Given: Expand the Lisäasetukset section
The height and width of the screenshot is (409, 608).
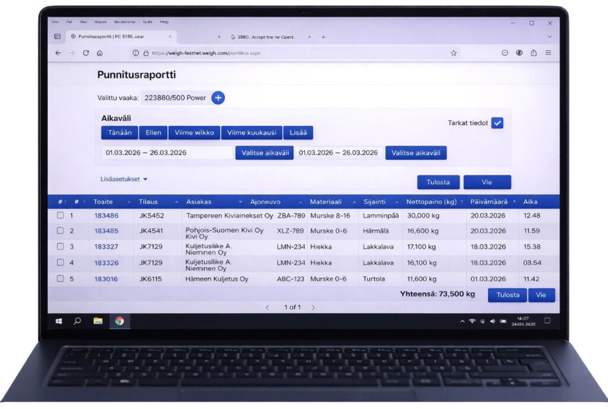Looking at the screenshot, I should coord(125,179).
